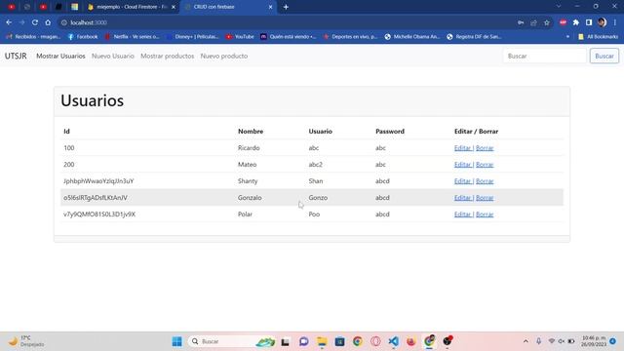Click Borrar for user Mateo

pyautogui.click(x=485, y=165)
